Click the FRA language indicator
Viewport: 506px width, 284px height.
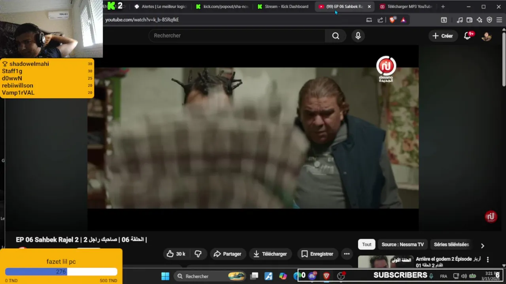click(x=444, y=276)
